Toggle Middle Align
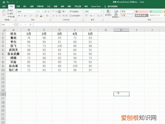 (56, 12)
